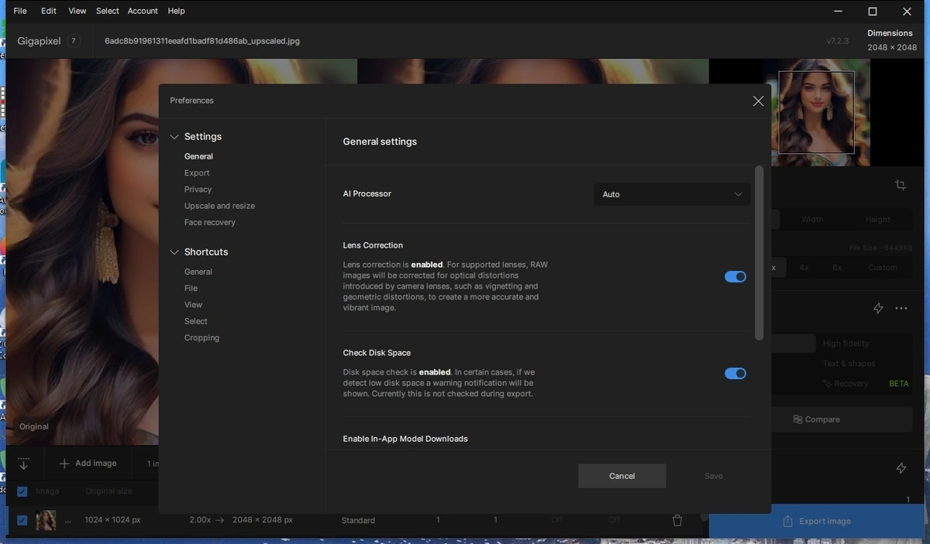930x544 pixels.
Task: Turn off the Check Disk Space toggle
Action: 735,373
